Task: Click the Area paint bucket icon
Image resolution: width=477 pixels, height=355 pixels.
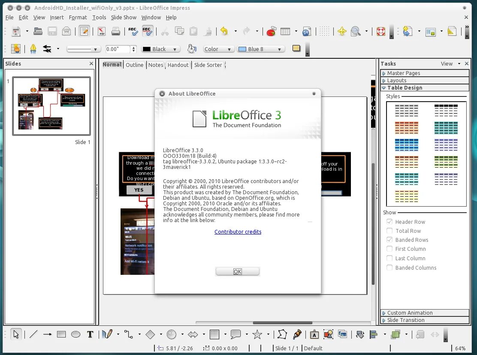Action: (x=192, y=48)
